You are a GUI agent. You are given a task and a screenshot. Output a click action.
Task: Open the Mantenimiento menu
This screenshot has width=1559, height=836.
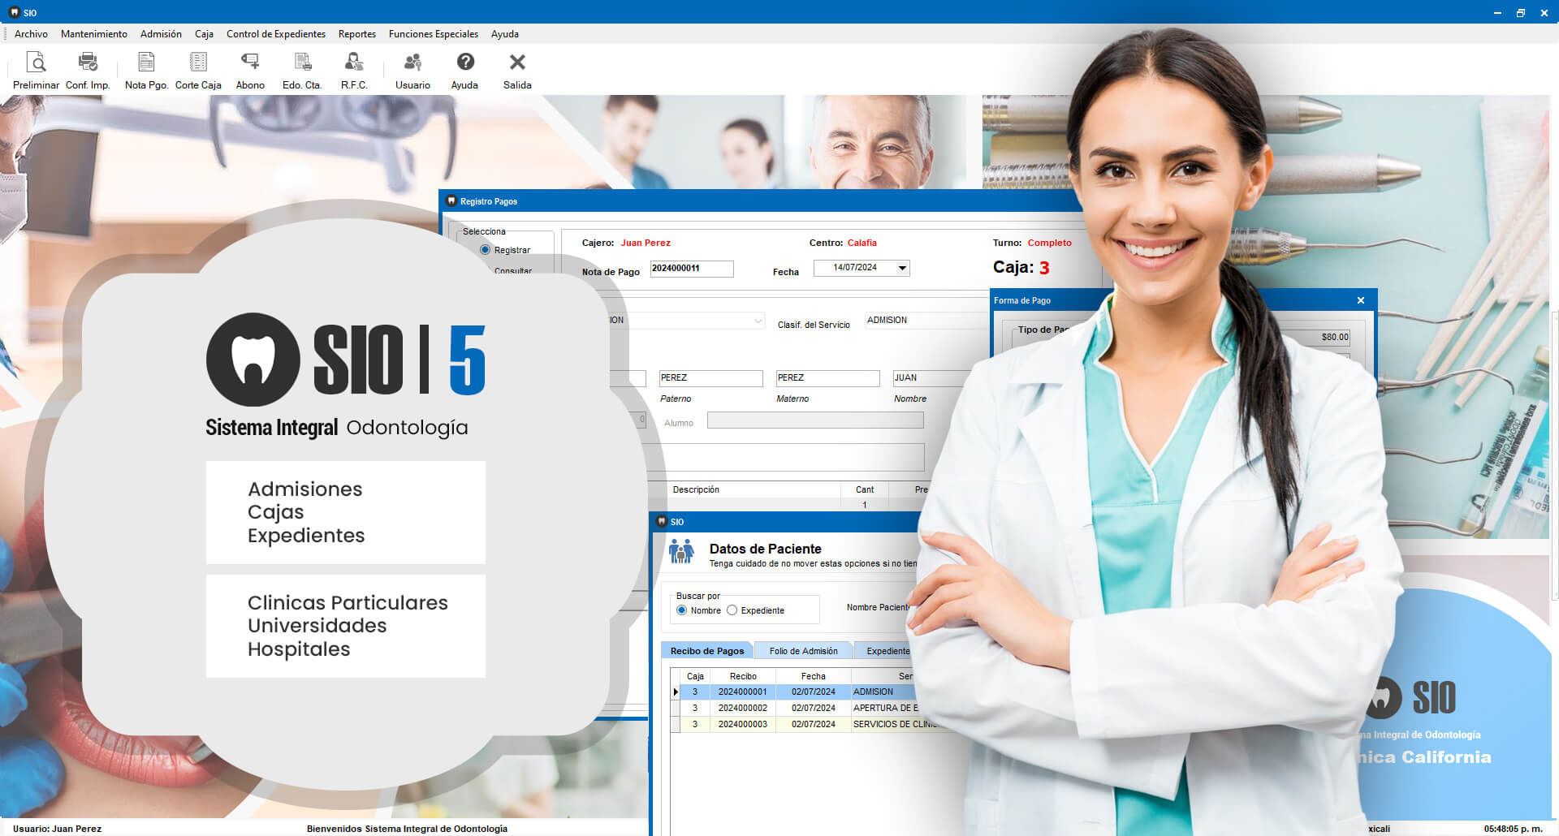[94, 34]
